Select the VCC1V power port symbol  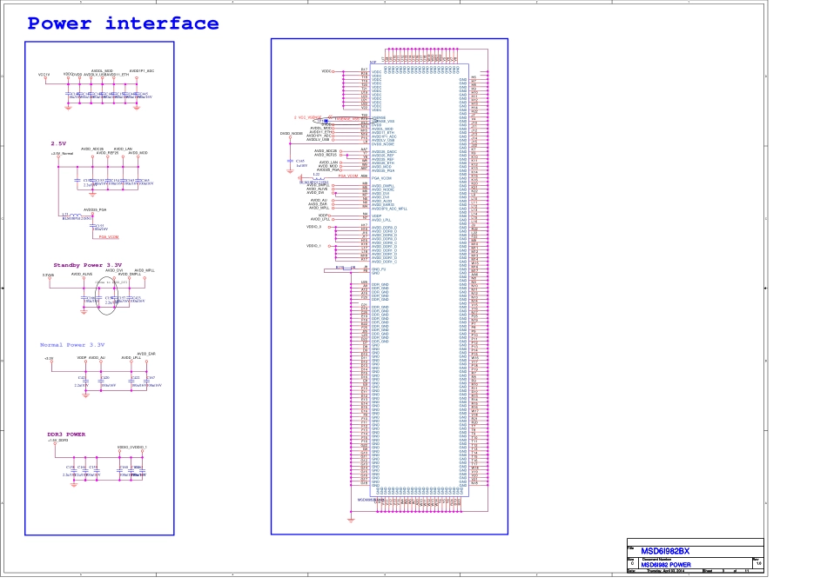[x=44, y=75]
